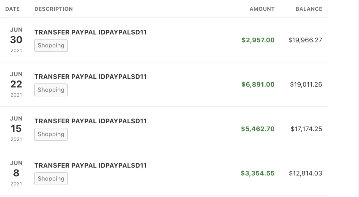Viewport: 359px width, 197px height.
Task: Click the Shopping tag on June 15 transaction
Action: [x=51, y=134]
